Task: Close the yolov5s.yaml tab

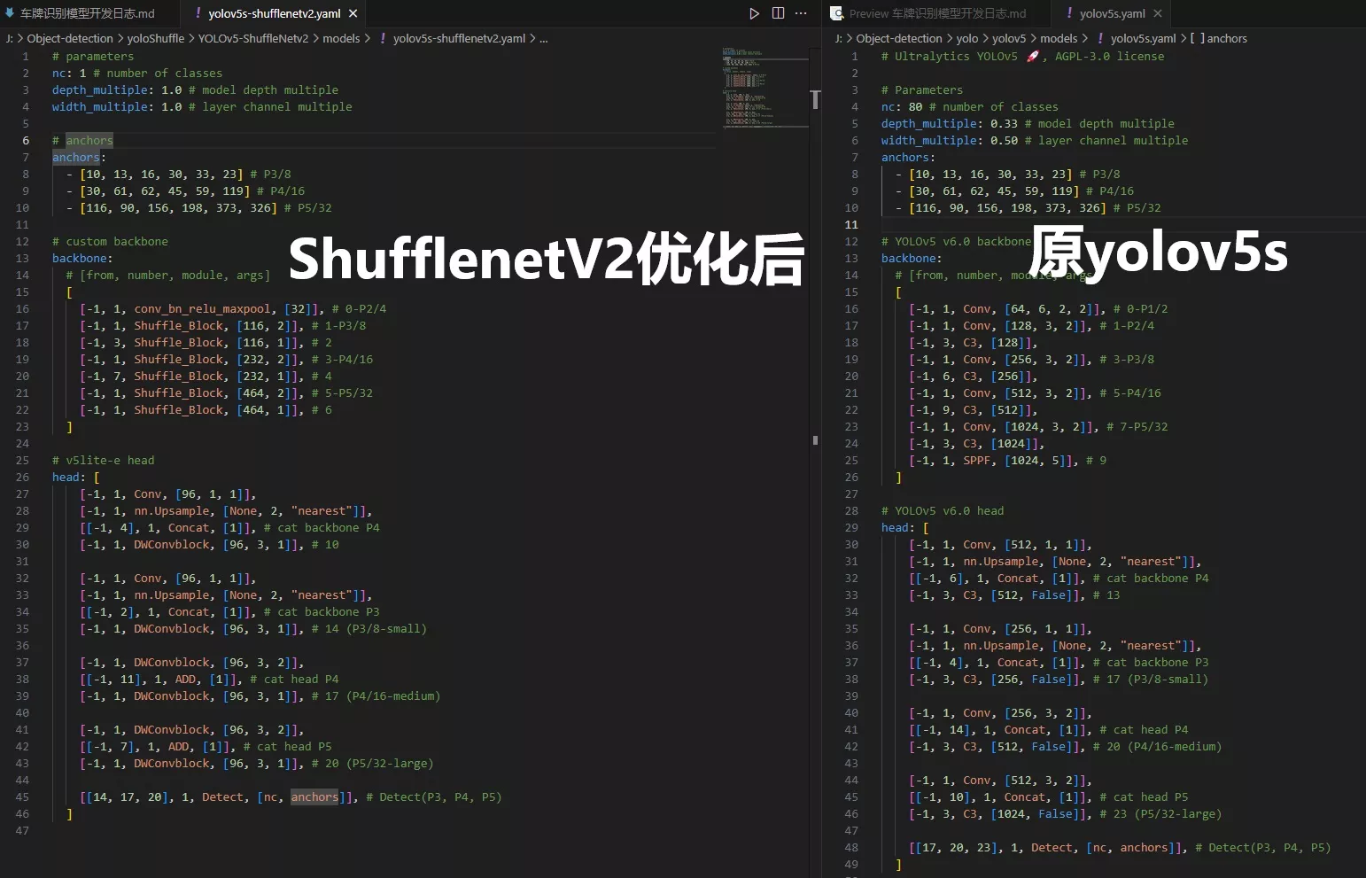Action: coord(1157,13)
